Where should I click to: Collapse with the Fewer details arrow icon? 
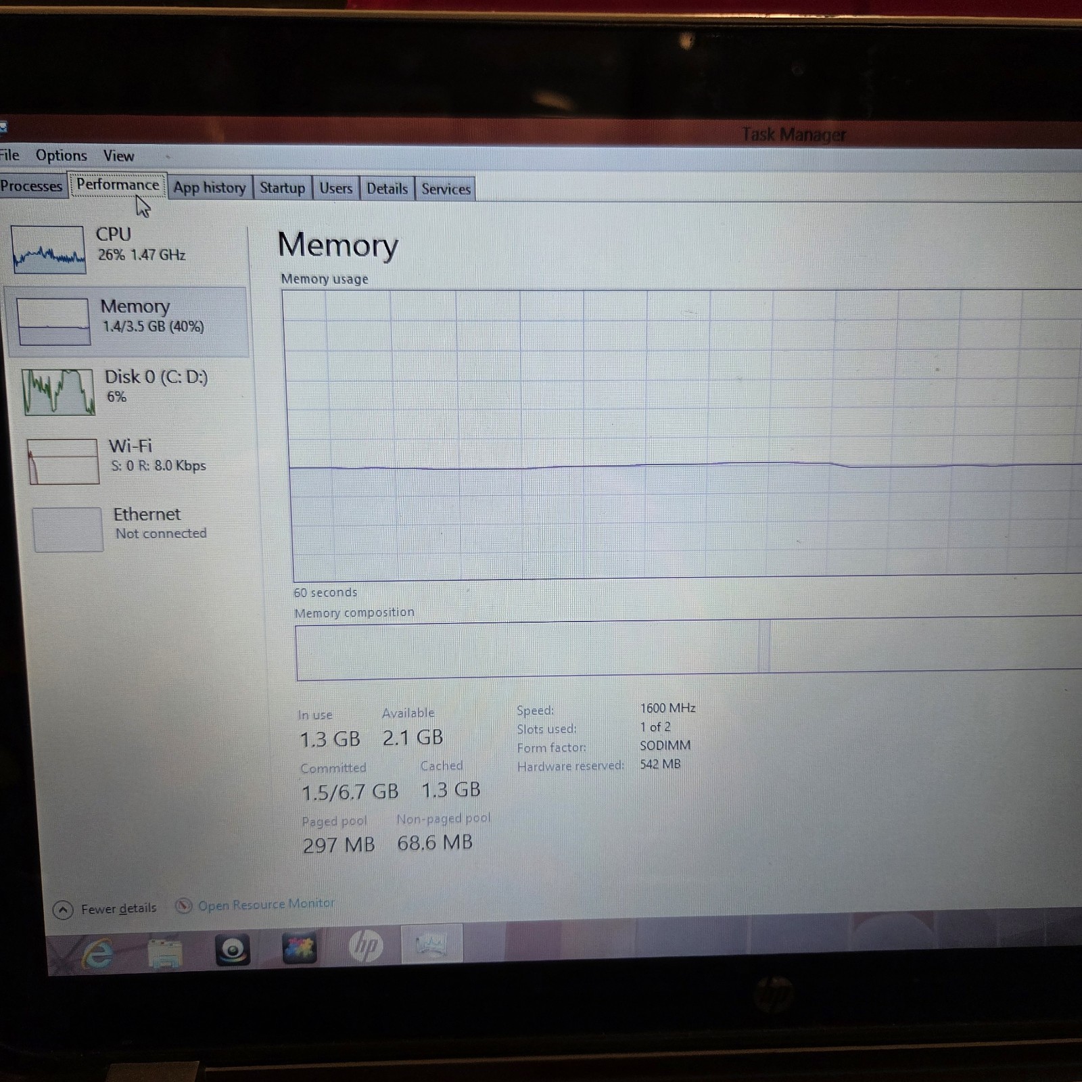63,910
